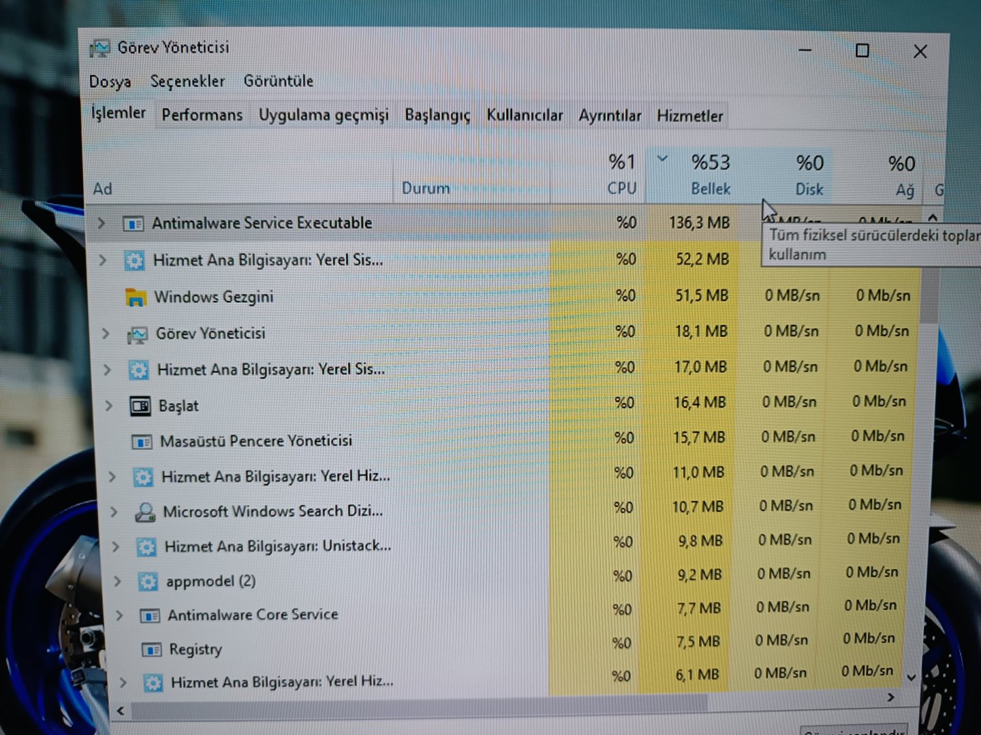Expand the Antimalware Service Executable process
This screenshot has height=735, width=981.
pyautogui.click(x=101, y=223)
